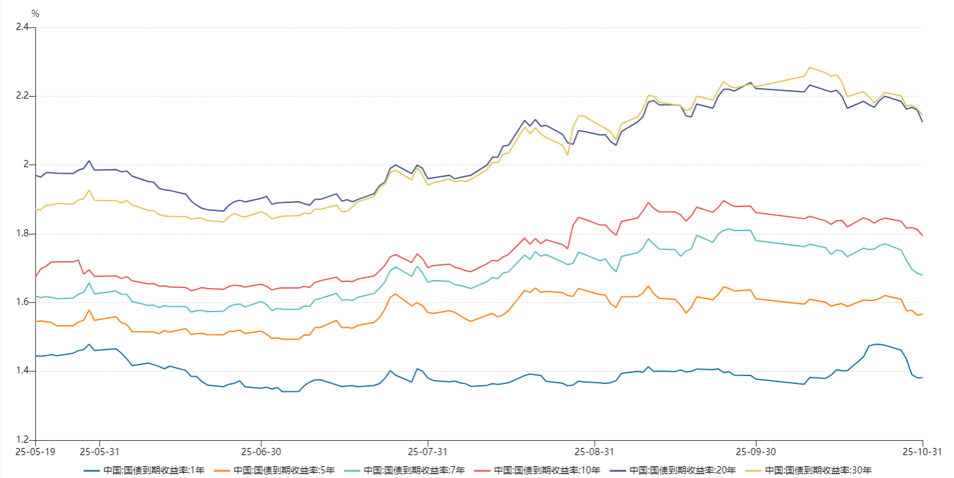
Task: Hide the 中国:国债到期收益率:20年 series via legend text
Action: [x=682, y=470]
